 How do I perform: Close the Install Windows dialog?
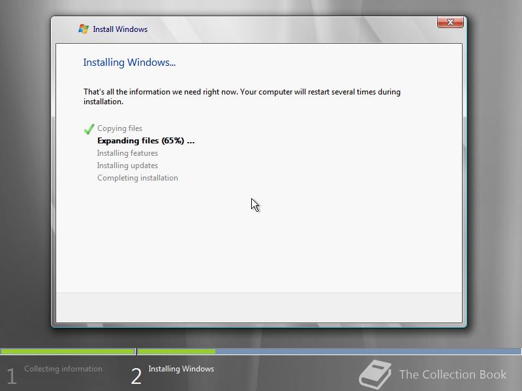point(450,22)
